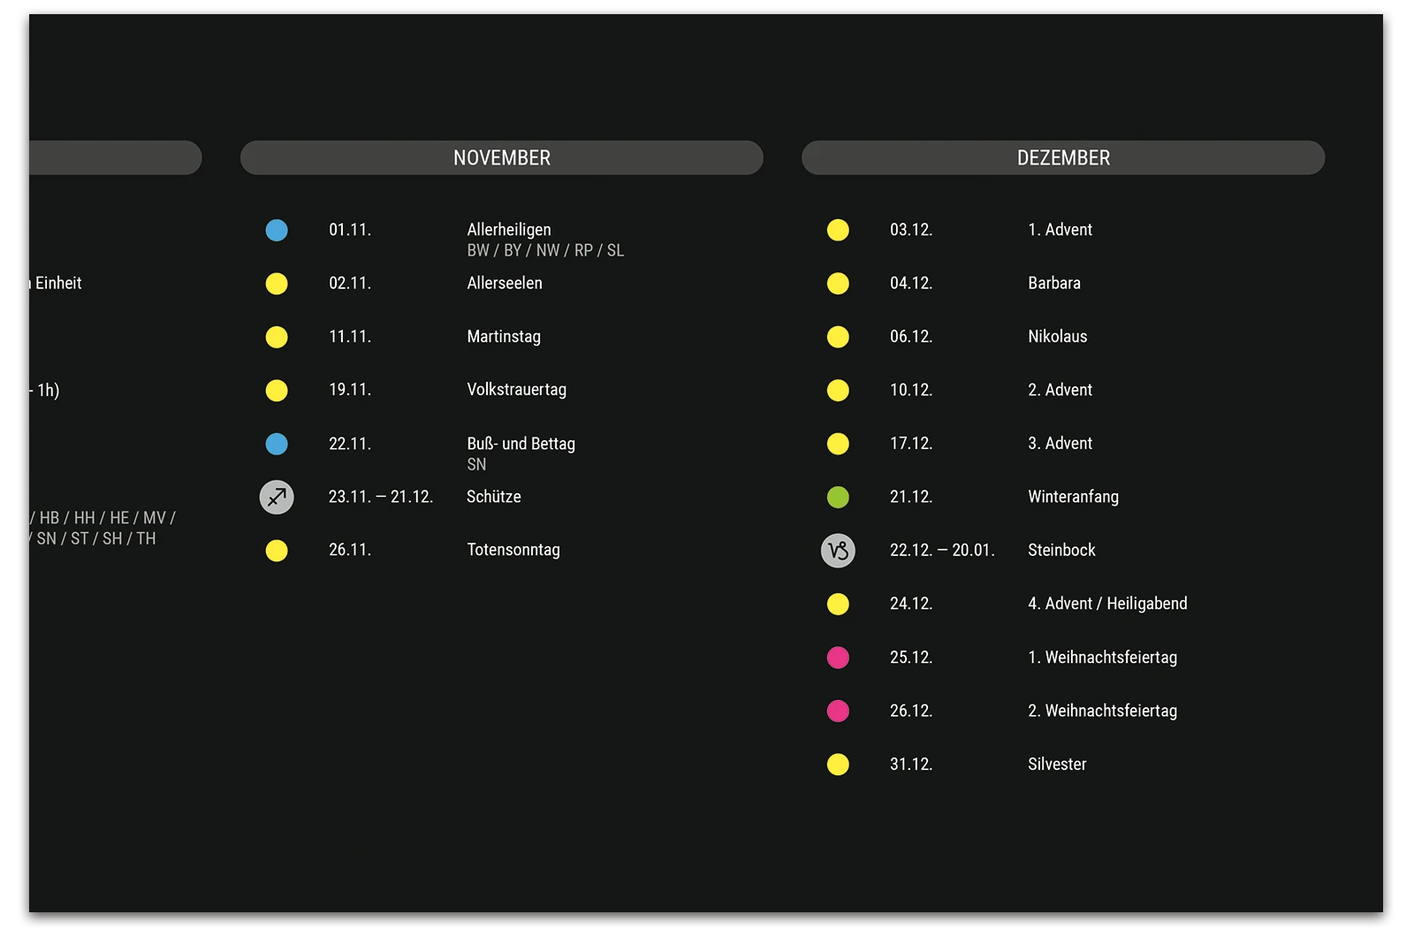Click the pink dot beside 2. Weihnachtsfeiertag
Viewport: 1414px width, 937px height.
coord(838,711)
